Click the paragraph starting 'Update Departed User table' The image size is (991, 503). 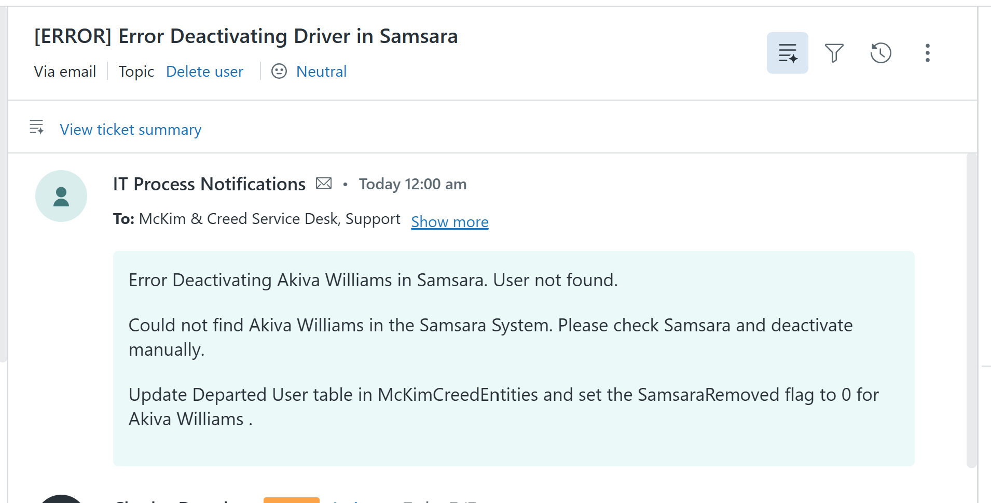(x=503, y=407)
